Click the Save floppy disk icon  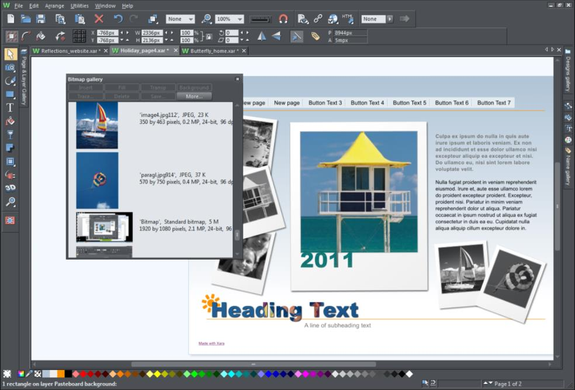(x=41, y=19)
